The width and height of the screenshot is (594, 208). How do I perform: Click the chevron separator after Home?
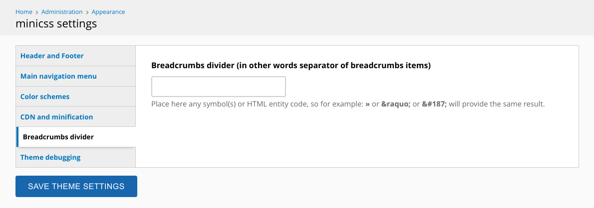37,12
